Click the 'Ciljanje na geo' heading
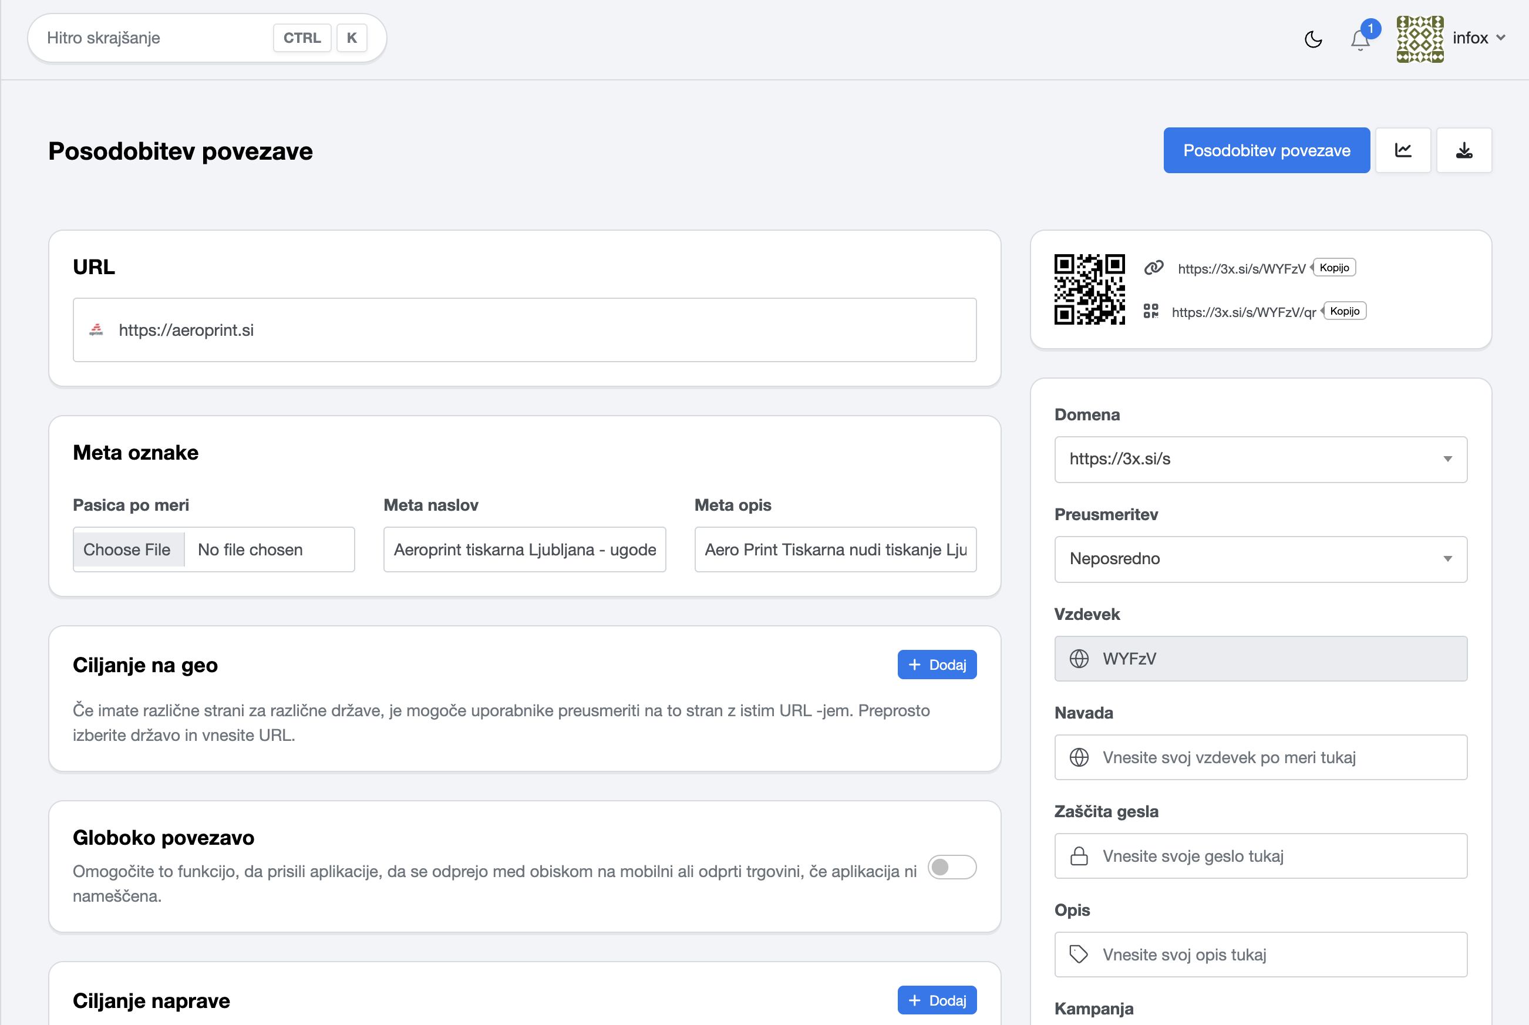The width and height of the screenshot is (1529, 1025). click(x=145, y=665)
